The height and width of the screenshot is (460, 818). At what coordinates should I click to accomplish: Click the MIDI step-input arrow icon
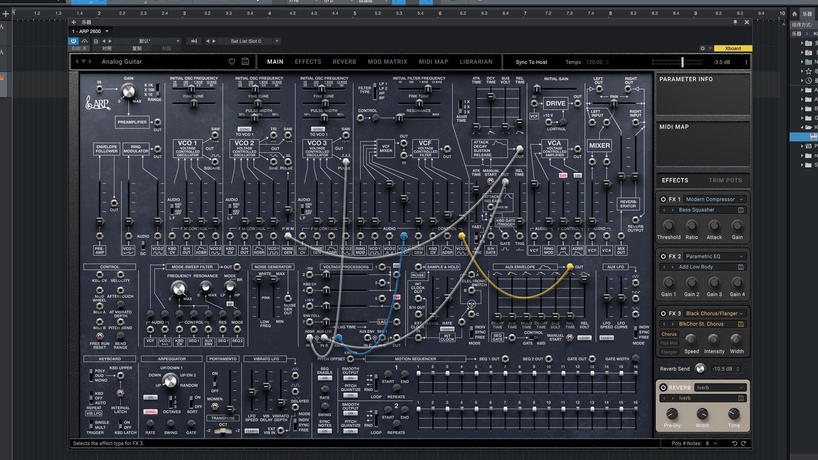point(194,41)
